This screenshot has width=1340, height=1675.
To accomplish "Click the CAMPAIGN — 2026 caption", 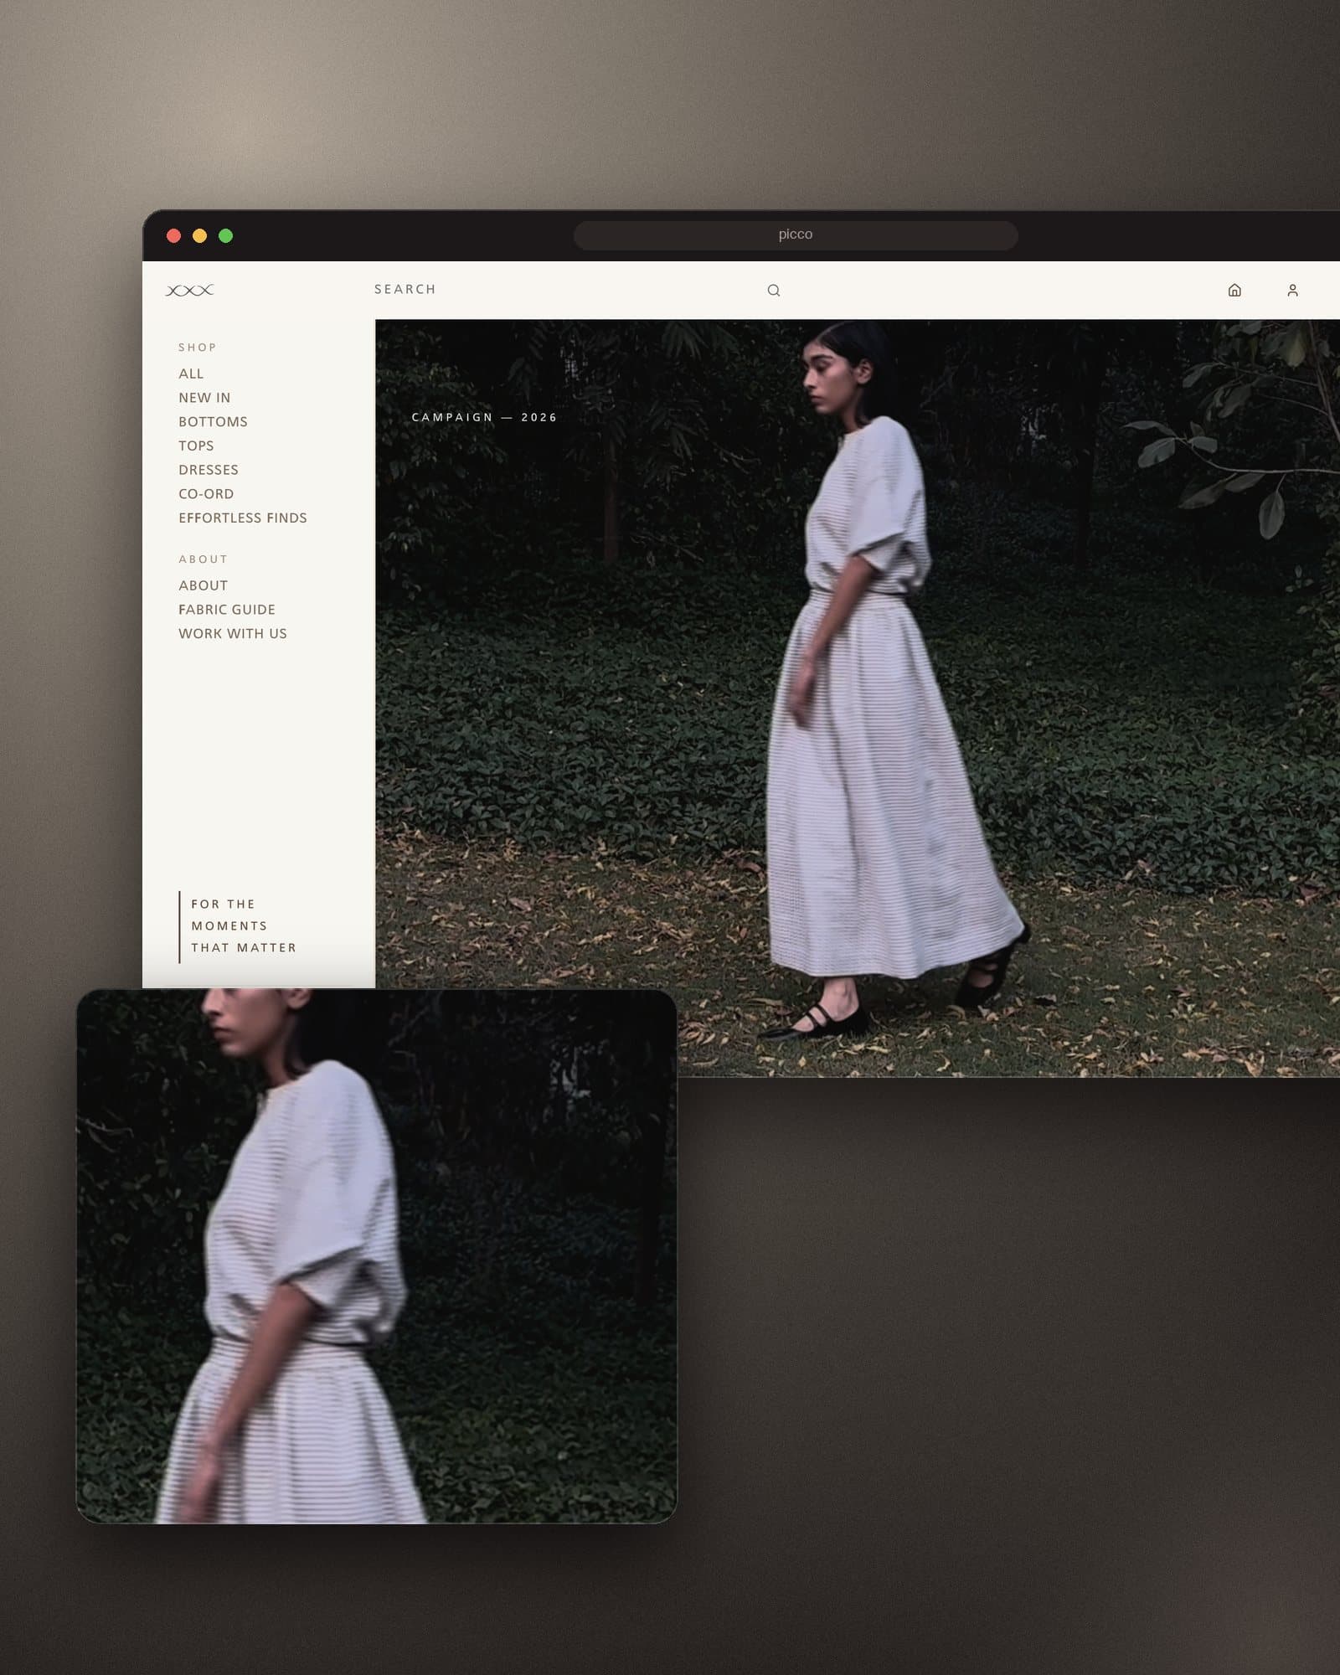I will (x=484, y=417).
